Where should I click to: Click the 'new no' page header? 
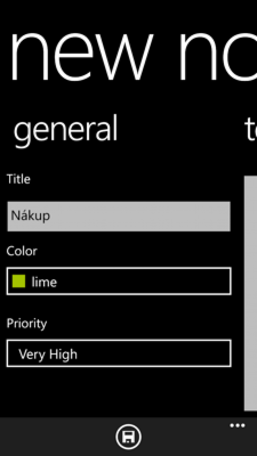133,56
